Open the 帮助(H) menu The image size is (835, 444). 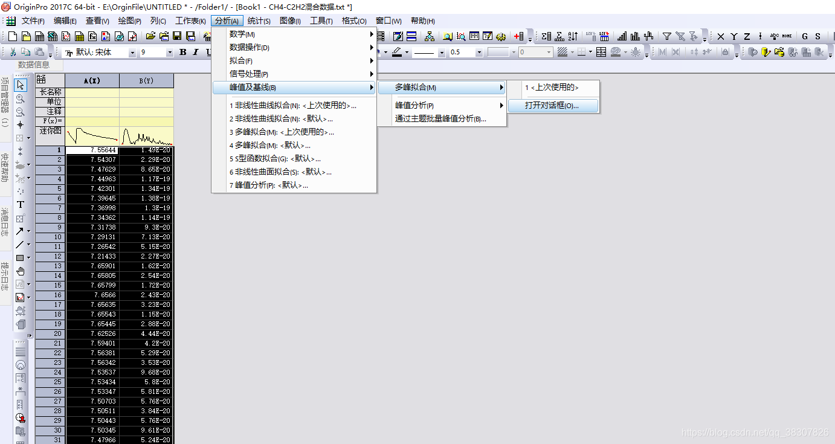click(x=422, y=21)
